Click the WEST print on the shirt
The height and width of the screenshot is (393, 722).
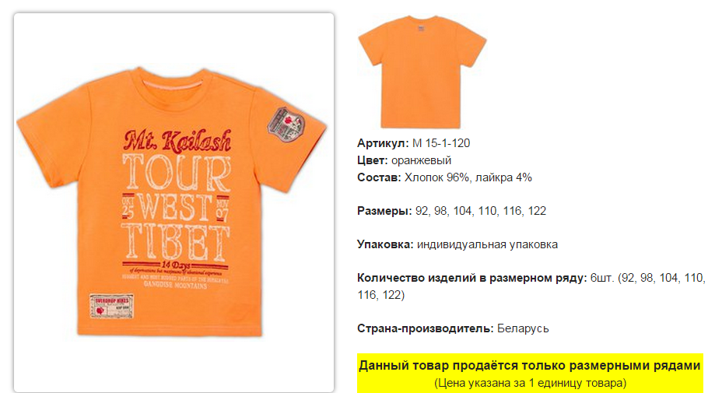(175, 207)
